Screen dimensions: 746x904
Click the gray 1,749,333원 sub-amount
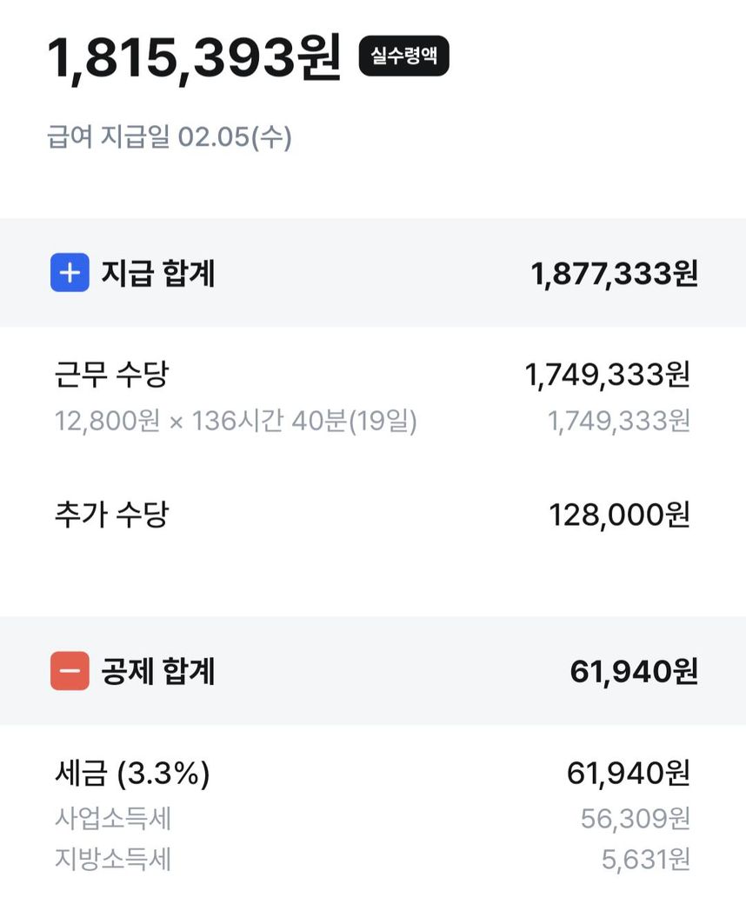[x=618, y=421]
